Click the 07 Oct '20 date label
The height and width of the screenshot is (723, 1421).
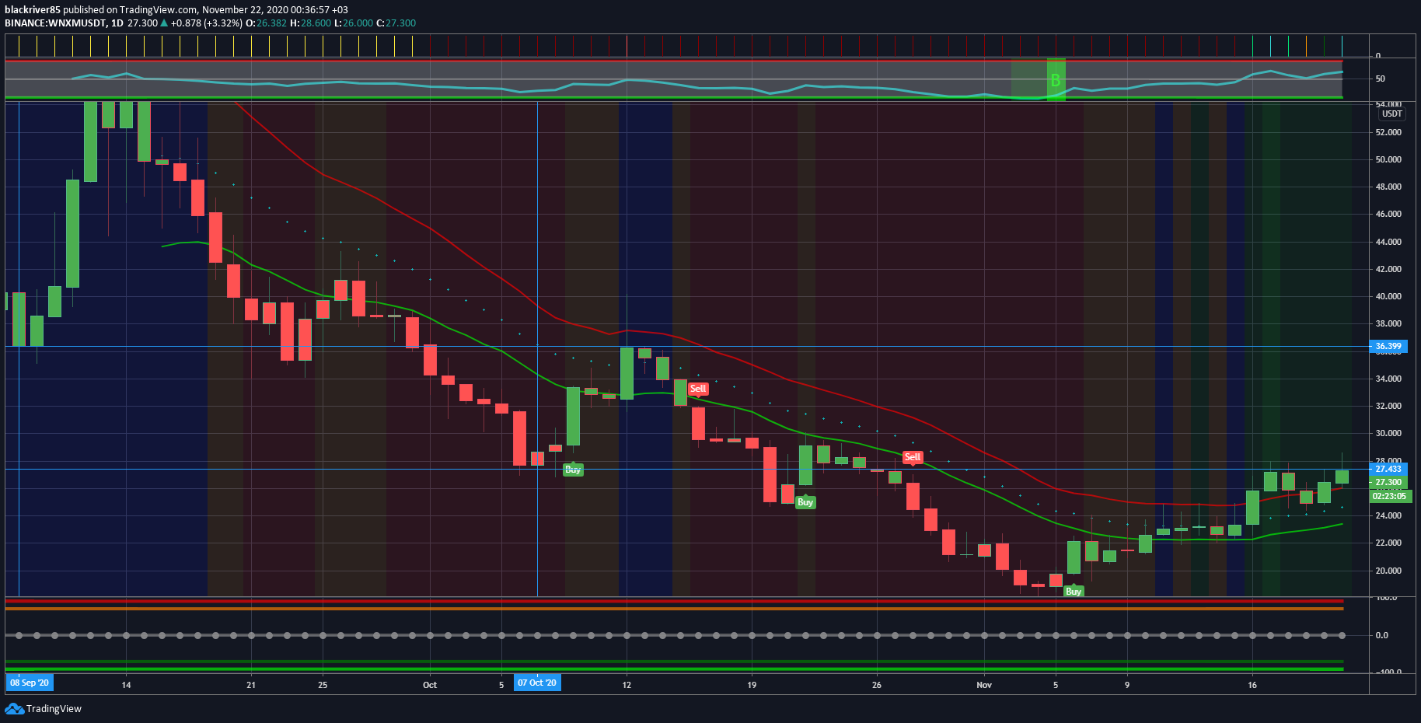click(x=537, y=683)
